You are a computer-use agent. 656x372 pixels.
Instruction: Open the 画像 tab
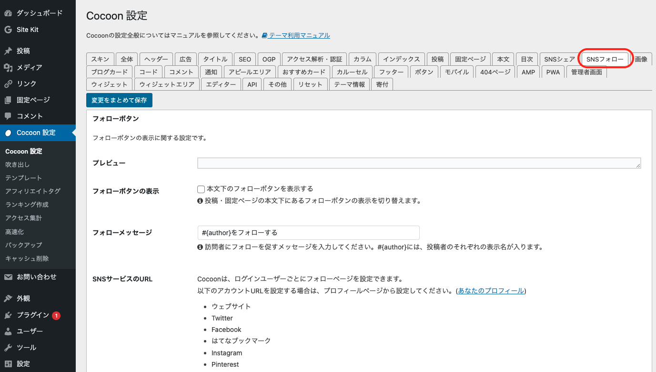[641, 59]
